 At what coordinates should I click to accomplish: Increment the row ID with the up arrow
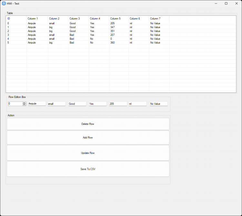(x=24, y=103)
